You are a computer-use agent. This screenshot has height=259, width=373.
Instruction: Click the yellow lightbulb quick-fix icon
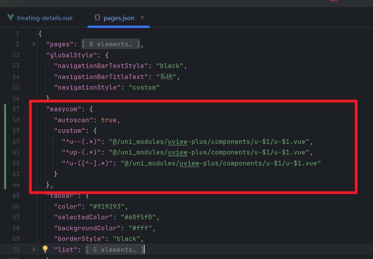point(45,249)
